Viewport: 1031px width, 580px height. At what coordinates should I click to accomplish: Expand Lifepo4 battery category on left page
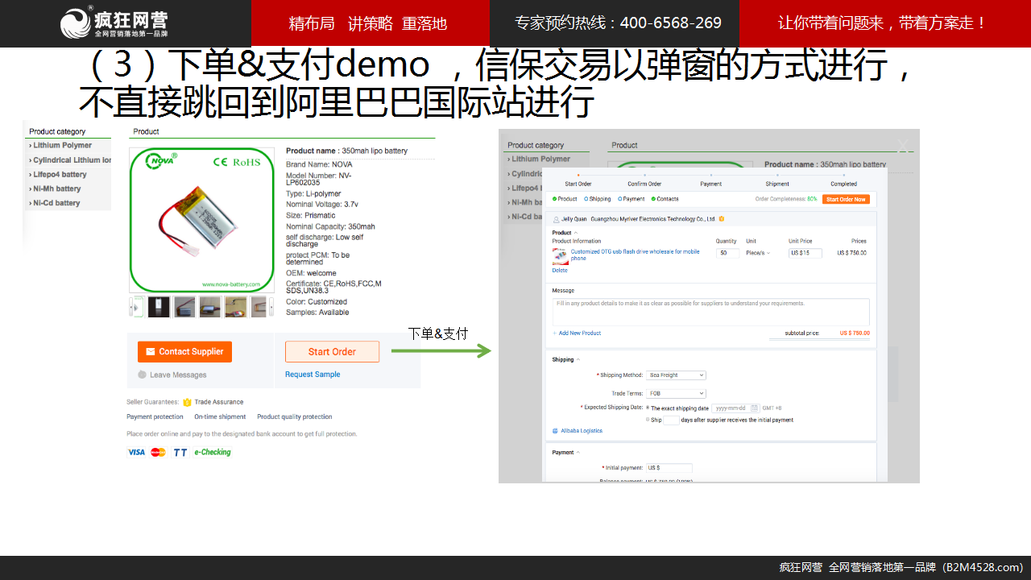(x=58, y=175)
